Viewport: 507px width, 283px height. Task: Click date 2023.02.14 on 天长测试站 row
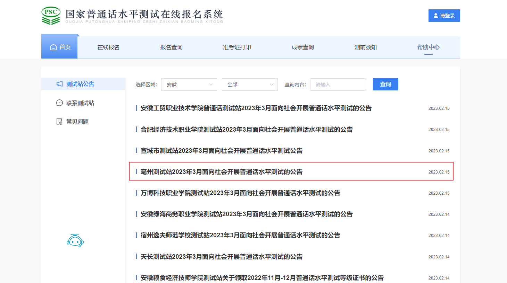coord(439,257)
